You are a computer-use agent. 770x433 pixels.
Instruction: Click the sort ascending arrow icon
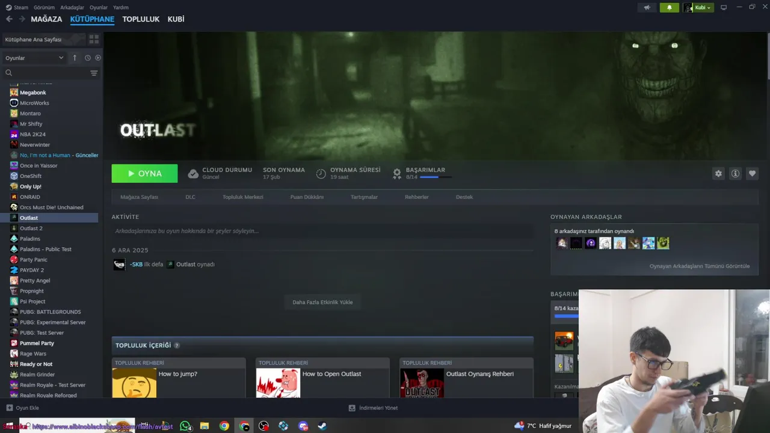click(75, 58)
